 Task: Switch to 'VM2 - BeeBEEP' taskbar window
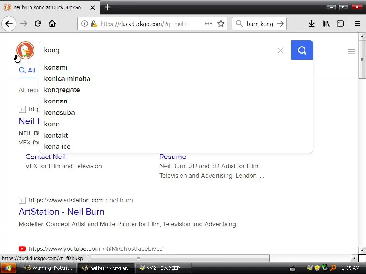point(163,268)
